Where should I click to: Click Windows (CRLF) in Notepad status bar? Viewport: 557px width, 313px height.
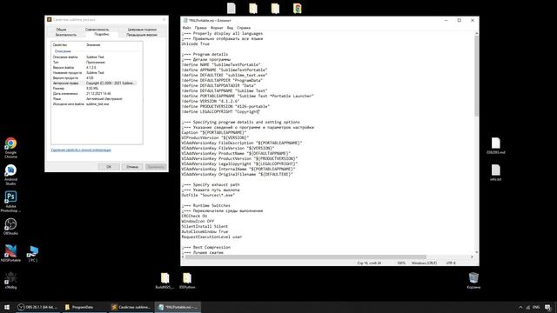[424, 263]
